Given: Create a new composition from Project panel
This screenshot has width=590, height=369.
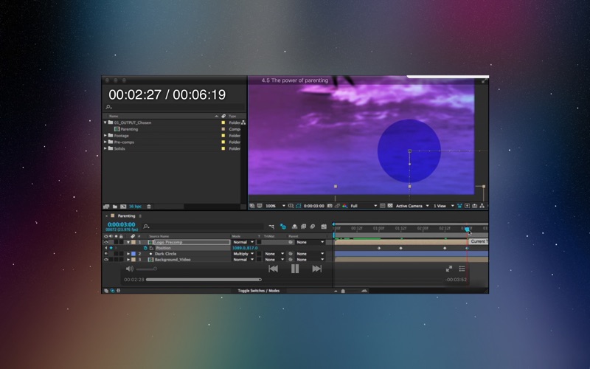Looking at the screenshot, I should 123,207.
